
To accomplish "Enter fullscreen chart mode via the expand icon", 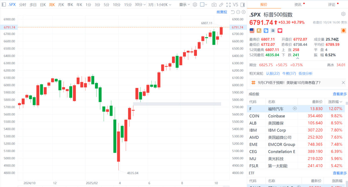I will pos(228,5).
